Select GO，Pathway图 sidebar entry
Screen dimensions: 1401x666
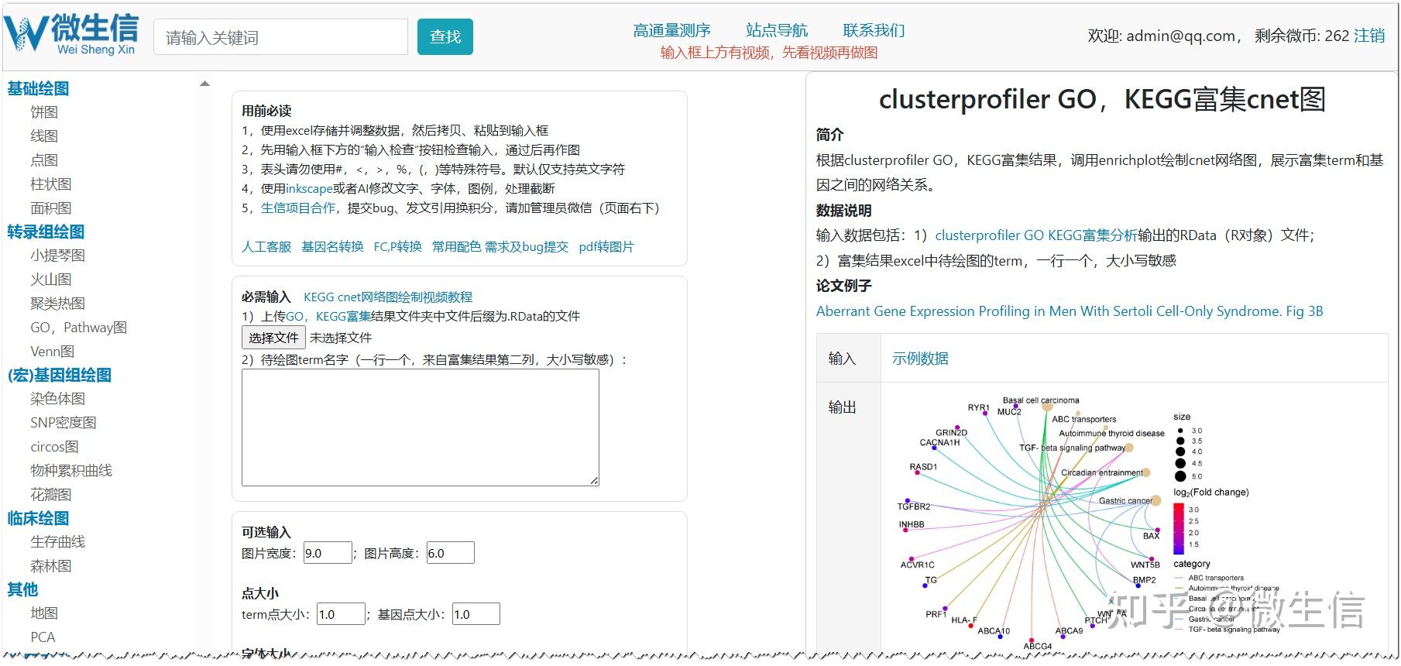point(79,328)
